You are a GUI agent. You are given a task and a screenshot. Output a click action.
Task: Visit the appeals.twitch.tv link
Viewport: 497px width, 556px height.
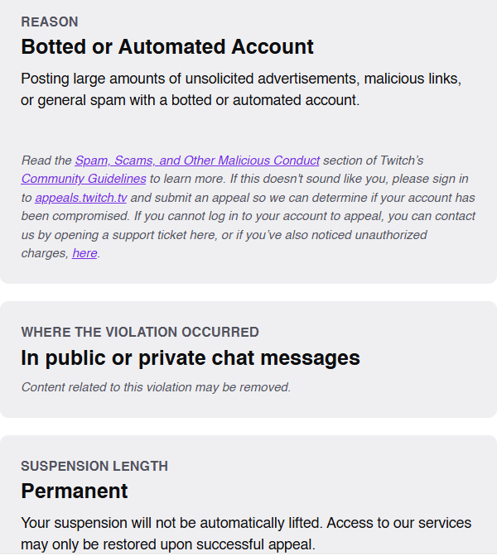click(81, 198)
